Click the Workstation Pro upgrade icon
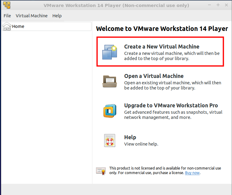Image resolution: width=232 pixels, height=195 pixels. (x=110, y=111)
